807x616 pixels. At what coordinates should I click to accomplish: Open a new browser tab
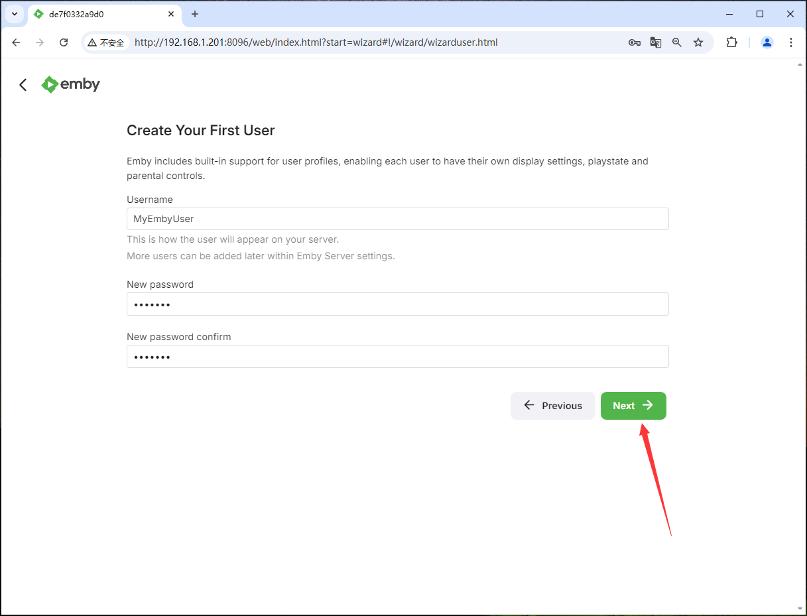tap(195, 14)
